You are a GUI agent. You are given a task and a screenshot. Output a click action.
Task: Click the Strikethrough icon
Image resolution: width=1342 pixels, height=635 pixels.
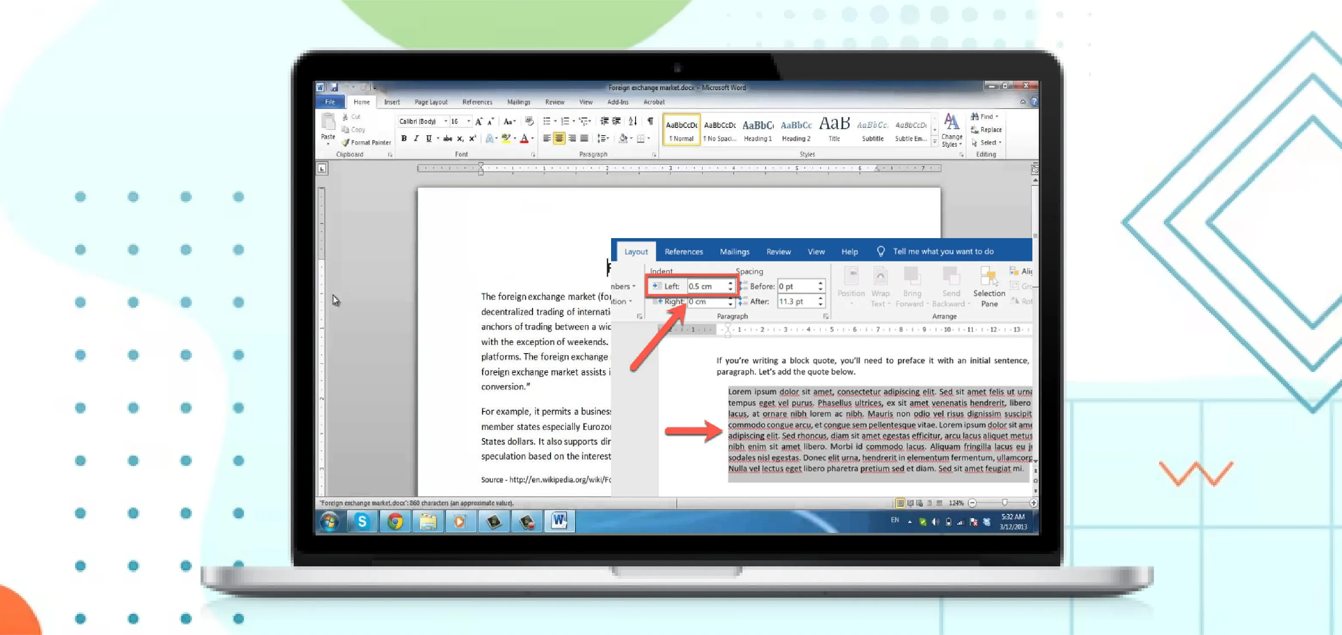[x=447, y=139]
